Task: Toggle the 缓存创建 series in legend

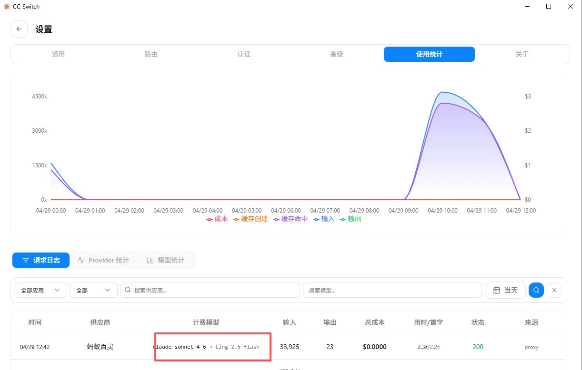Action: pos(251,219)
